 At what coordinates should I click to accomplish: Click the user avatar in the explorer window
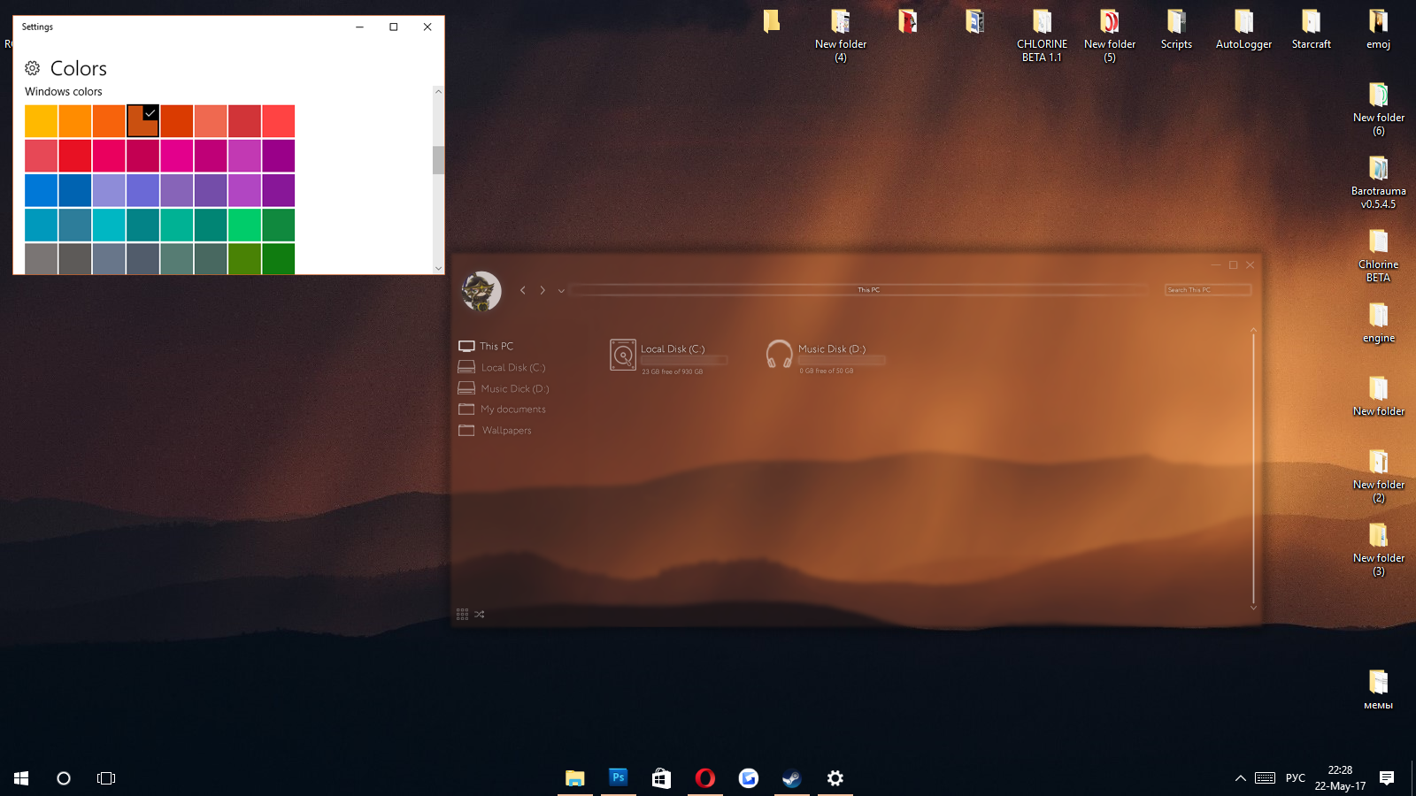click(x=481, y=291)
